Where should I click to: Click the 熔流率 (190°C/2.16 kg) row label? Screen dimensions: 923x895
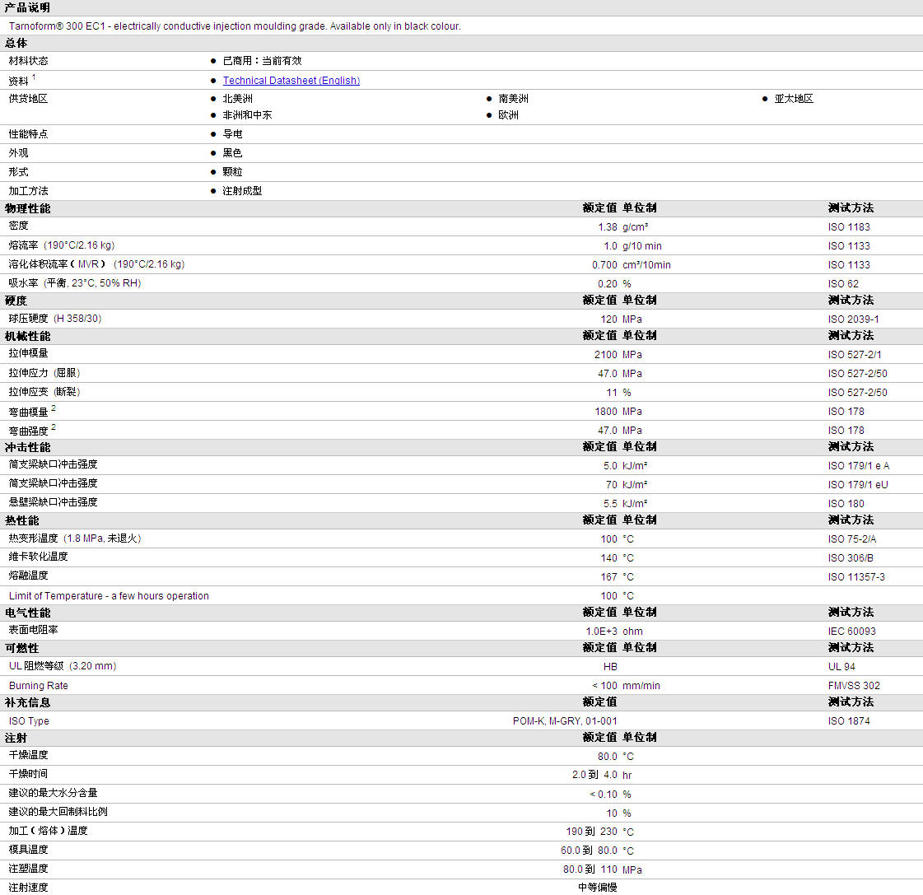62,245
